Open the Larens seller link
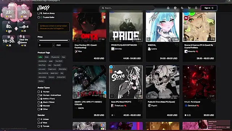The width and height of the screenshot is (232, 131). tap(154, 49)
